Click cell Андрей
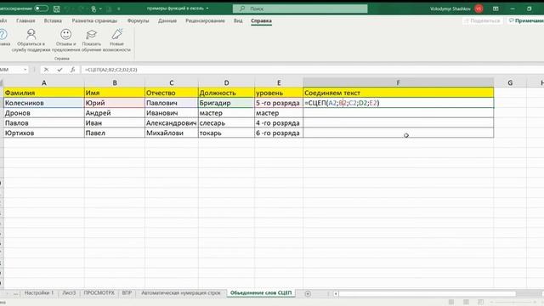544x306 pixels. [115, 113]
